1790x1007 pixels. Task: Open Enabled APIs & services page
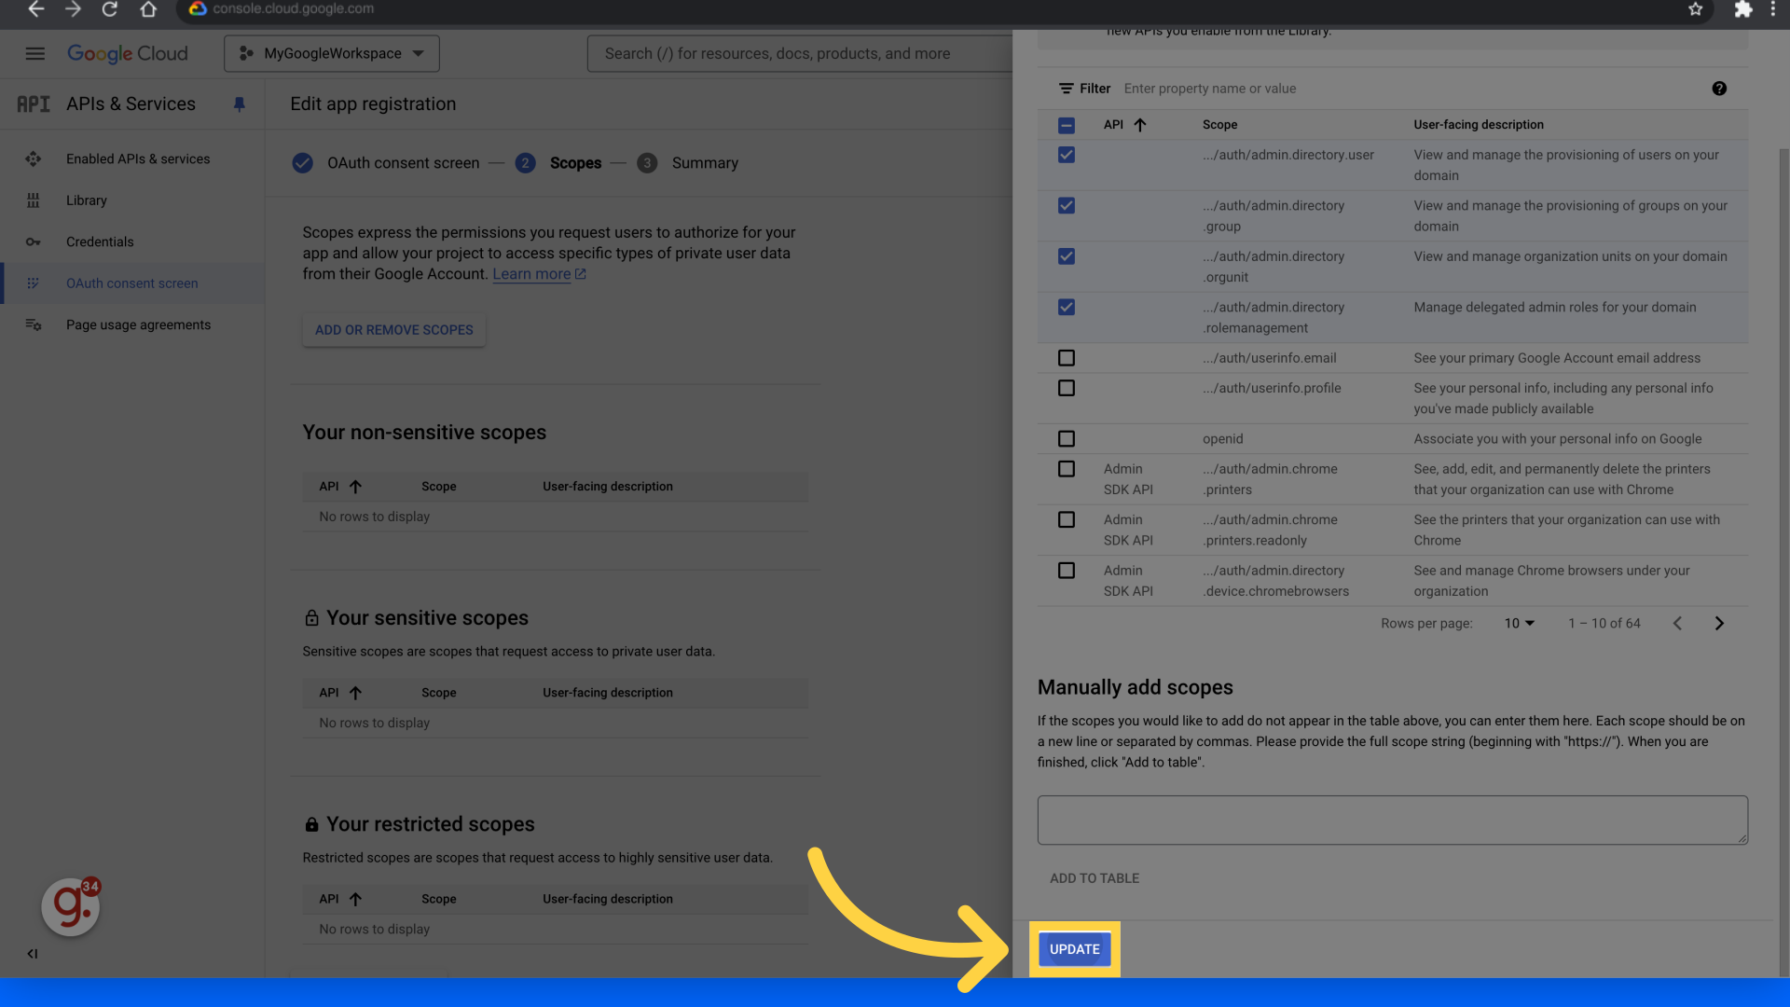[138, 159]
